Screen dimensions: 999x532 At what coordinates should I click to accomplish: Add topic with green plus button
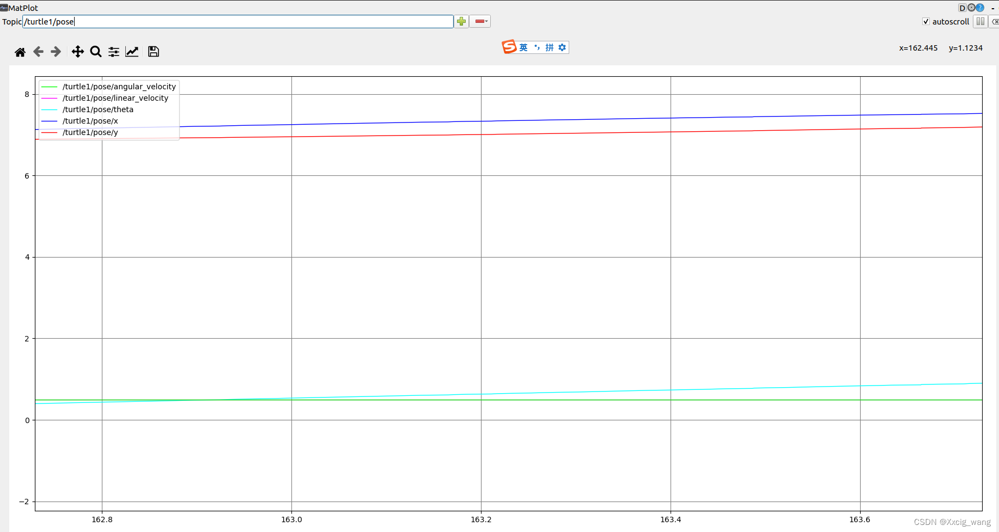pyautogui.click(x=461, y=21)
